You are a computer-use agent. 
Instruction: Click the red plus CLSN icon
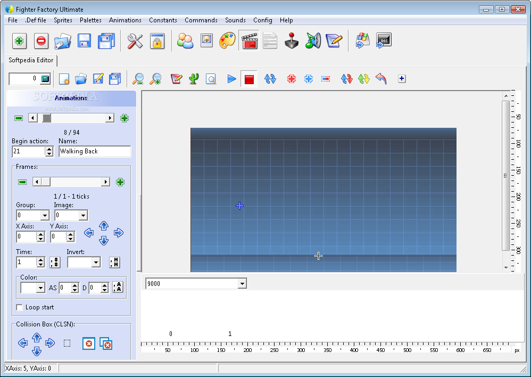[x=291, y=79]
